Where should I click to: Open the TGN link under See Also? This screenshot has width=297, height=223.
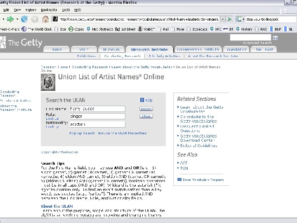tap(184, 168)
